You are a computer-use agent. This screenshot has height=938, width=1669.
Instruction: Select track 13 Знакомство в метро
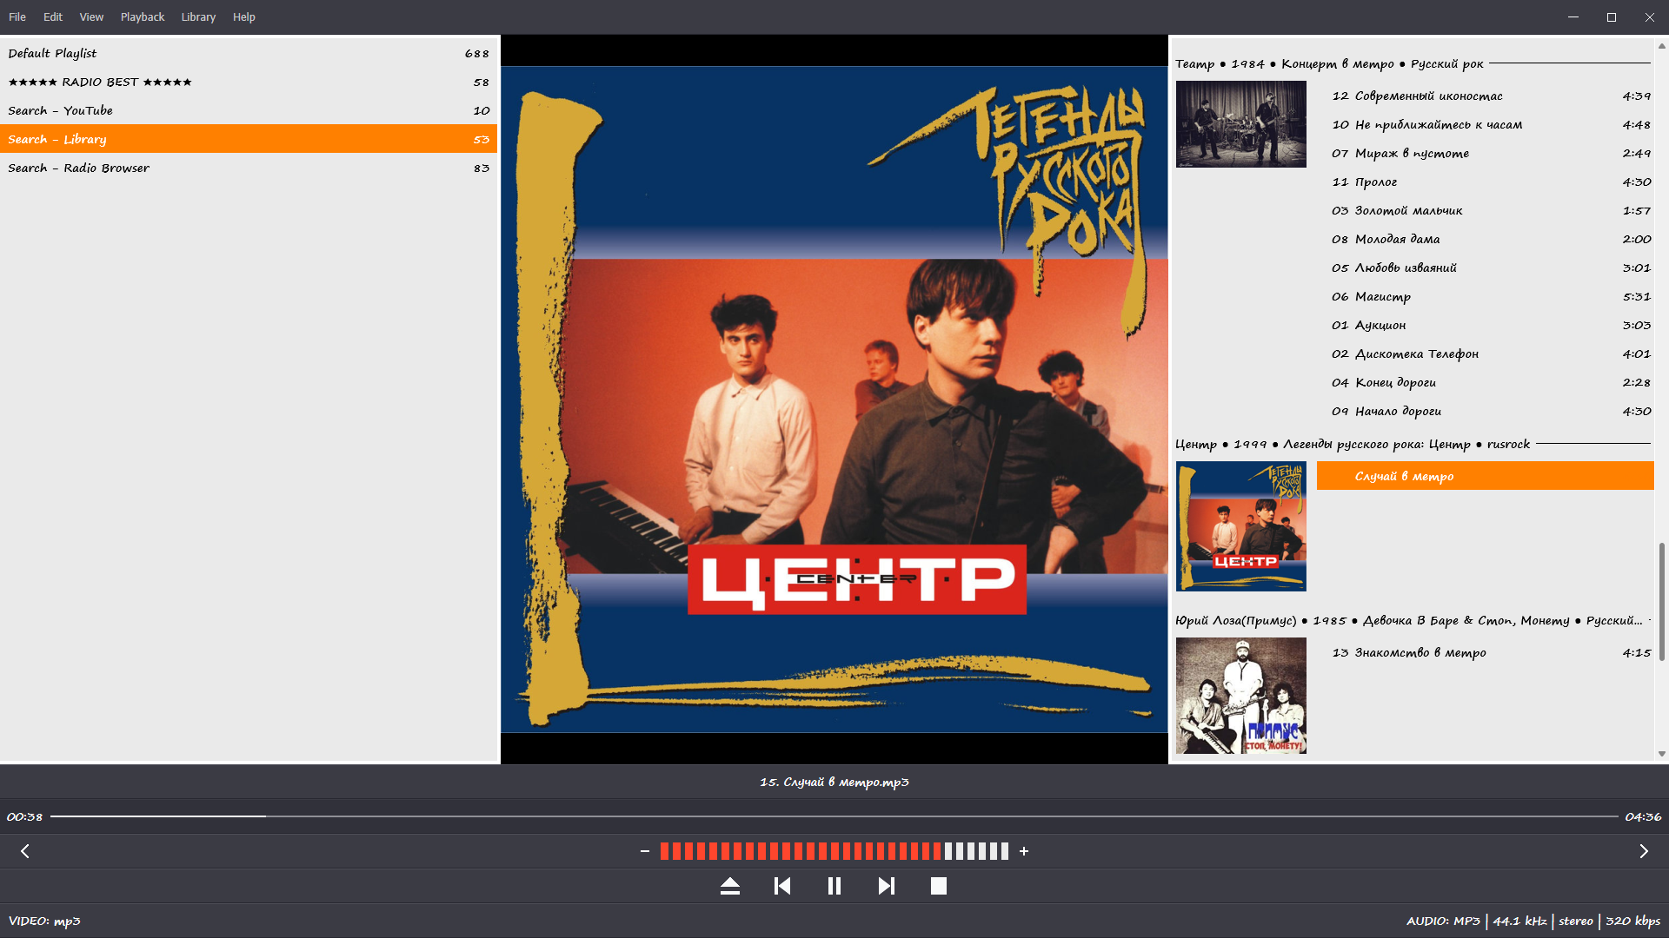[1486, 652]
